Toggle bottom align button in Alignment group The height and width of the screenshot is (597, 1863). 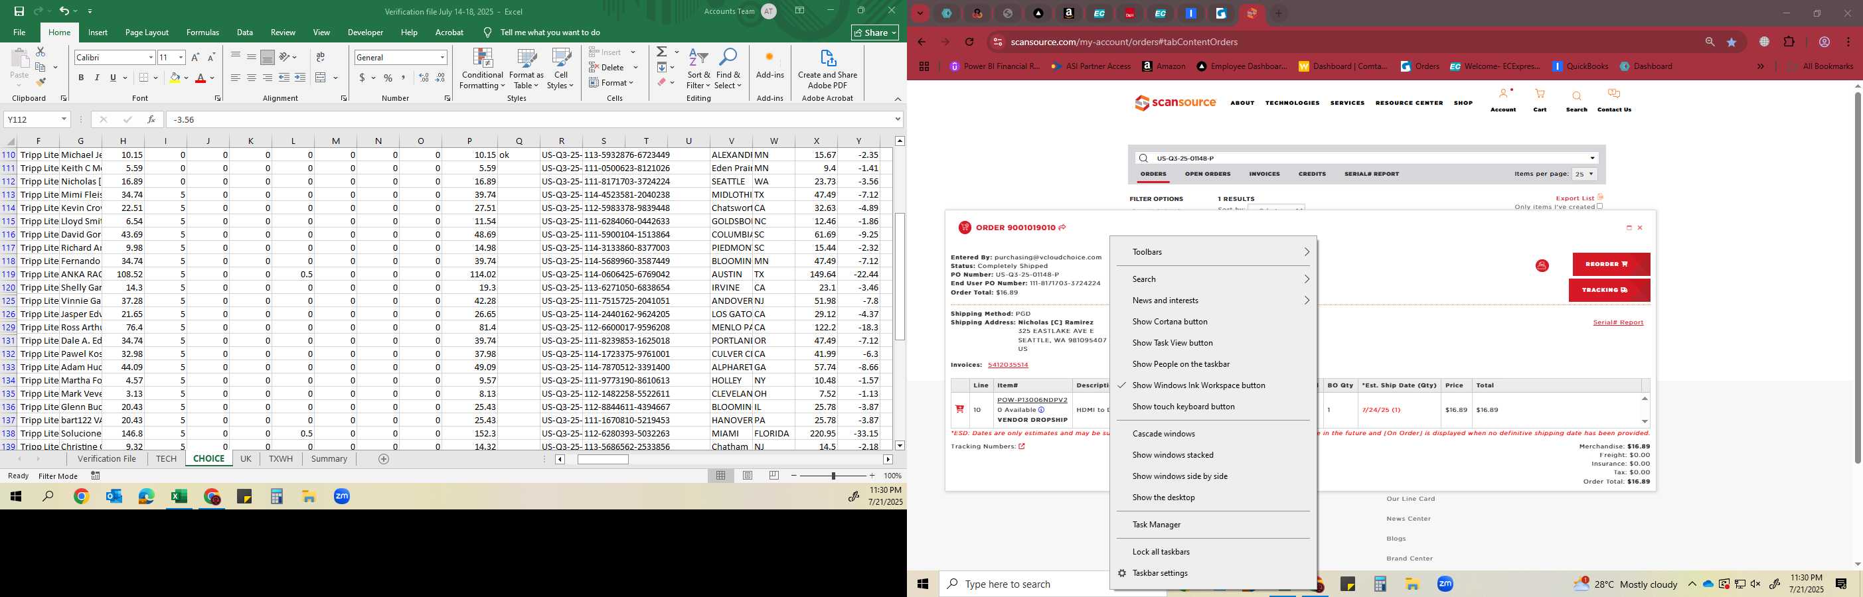pos(268,57)
